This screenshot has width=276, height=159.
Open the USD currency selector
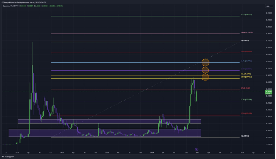tap(268, 6)
